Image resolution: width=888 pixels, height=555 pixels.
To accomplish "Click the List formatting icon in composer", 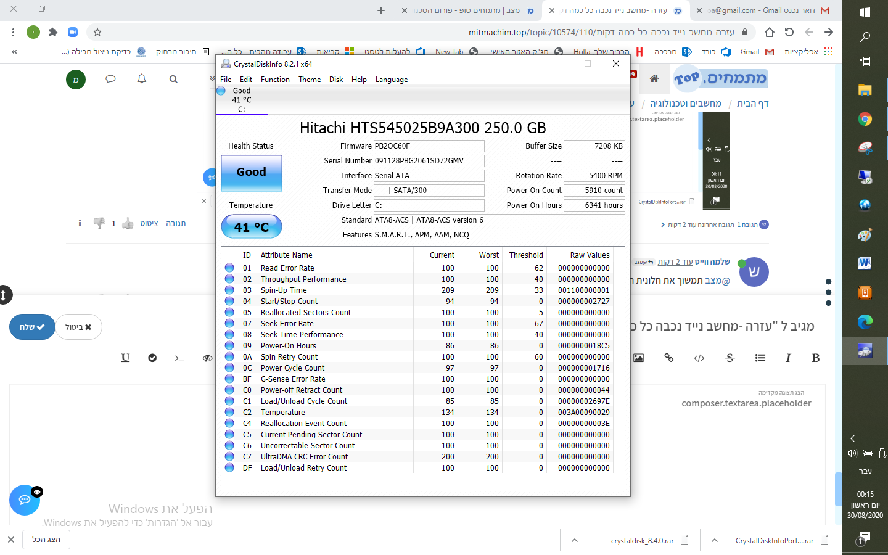I will pos(760,358).
